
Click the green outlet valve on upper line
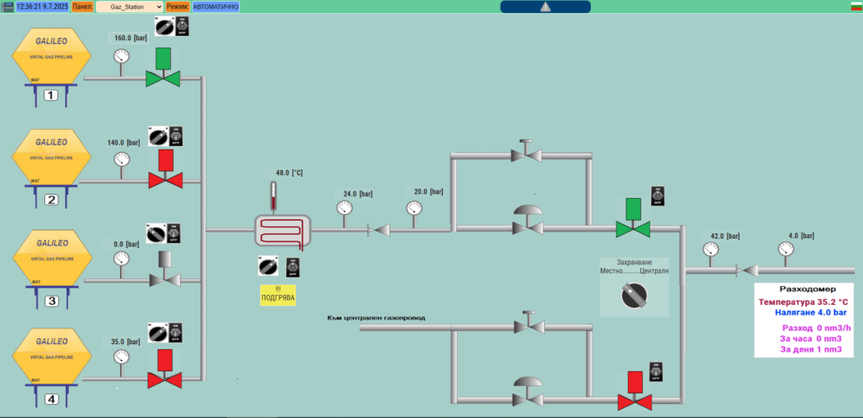tap(633, 218)
